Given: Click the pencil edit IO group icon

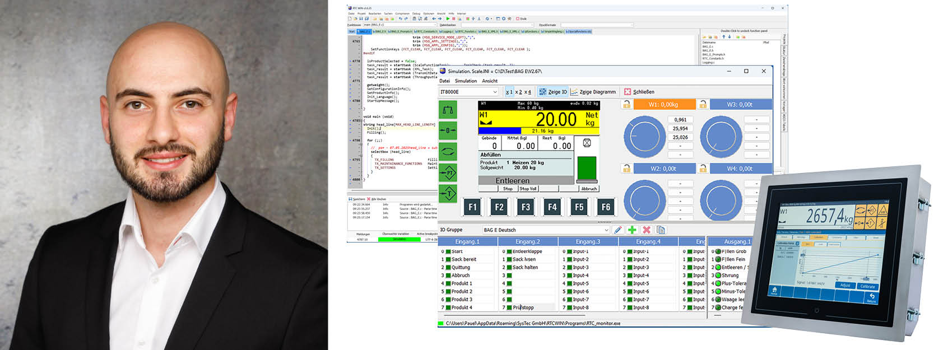Looking at the screenshot, I should (x=618, y=230).
